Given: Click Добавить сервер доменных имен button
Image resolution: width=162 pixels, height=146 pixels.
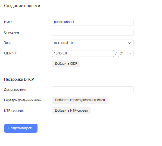Looking at the screenshot, I should click(x=80, y=100).
